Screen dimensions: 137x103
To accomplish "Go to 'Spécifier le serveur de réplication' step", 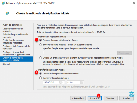I will tap(13, 30).
